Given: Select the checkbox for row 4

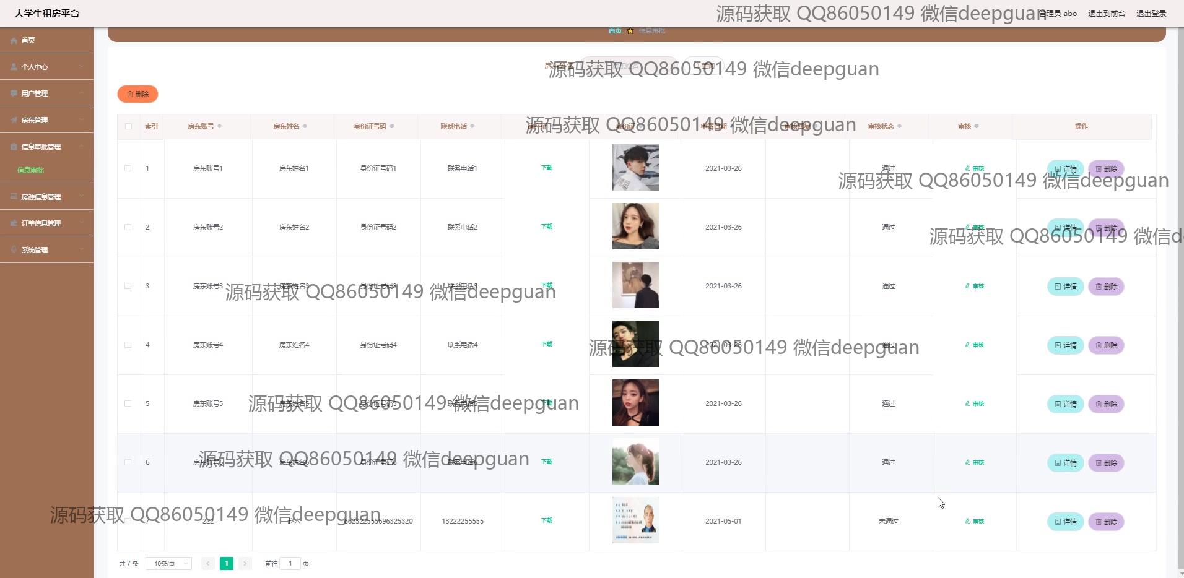Looking at the screenshot, I should pyautogui.click(x=128, y=345).
